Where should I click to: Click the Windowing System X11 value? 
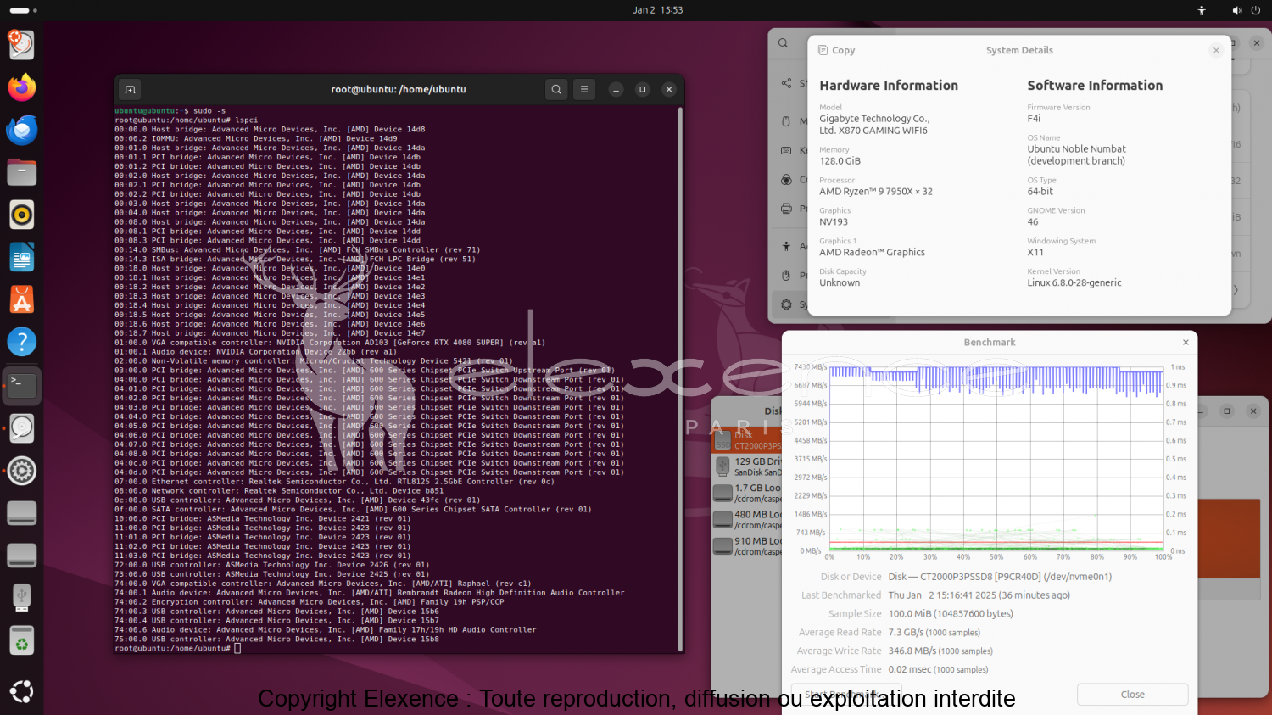click(x=1035, y=252)
